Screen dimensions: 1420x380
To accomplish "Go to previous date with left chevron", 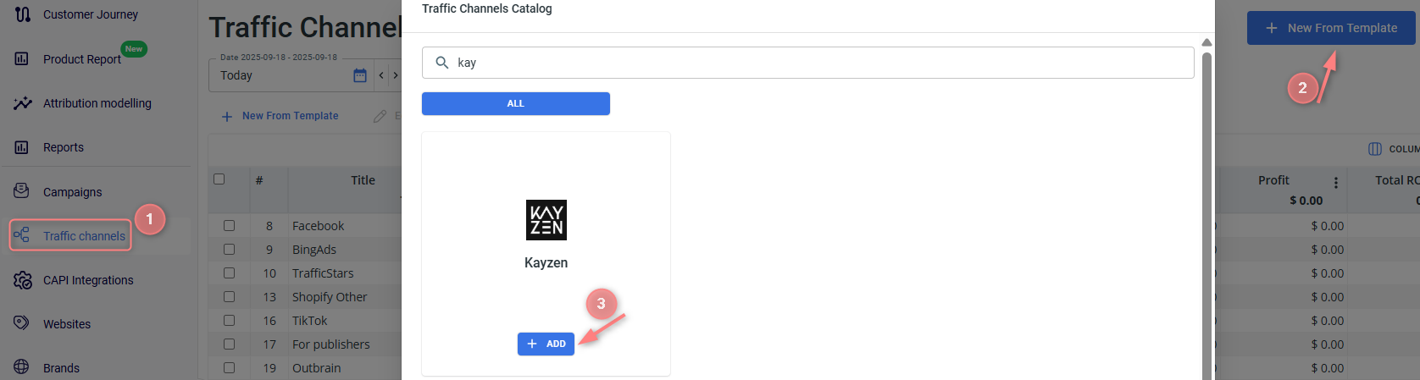I will [x=381, y=75].
